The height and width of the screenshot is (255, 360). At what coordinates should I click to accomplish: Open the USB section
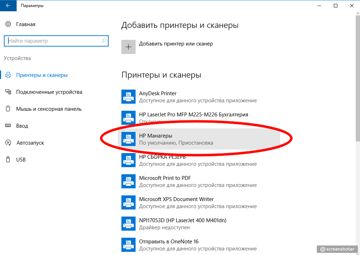click(x=21, y=160)
